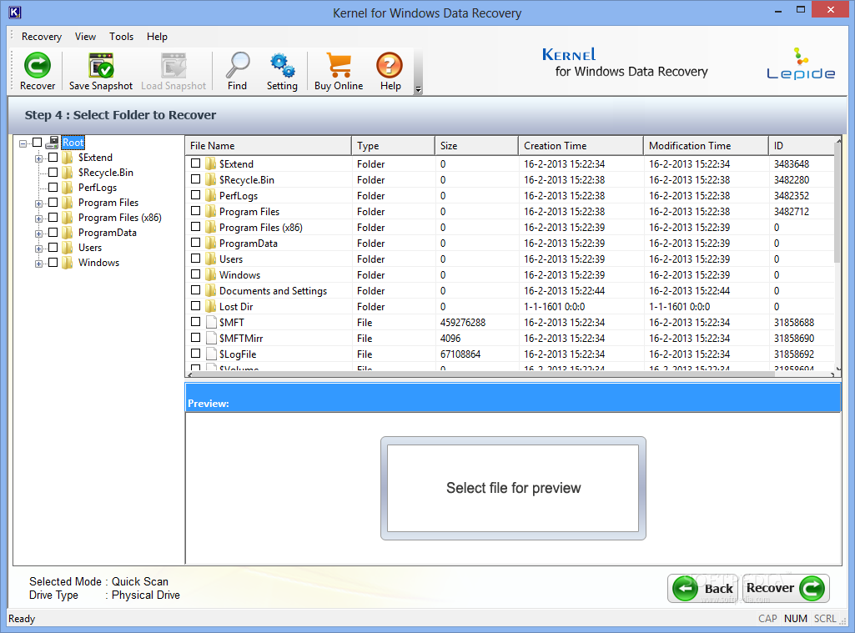Tick the PerfLogs checkbox in file list
855x633 pixels.
(x=196, y=194)
